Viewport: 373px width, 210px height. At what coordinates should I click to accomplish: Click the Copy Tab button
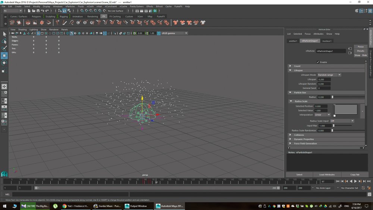pos(355,175)
